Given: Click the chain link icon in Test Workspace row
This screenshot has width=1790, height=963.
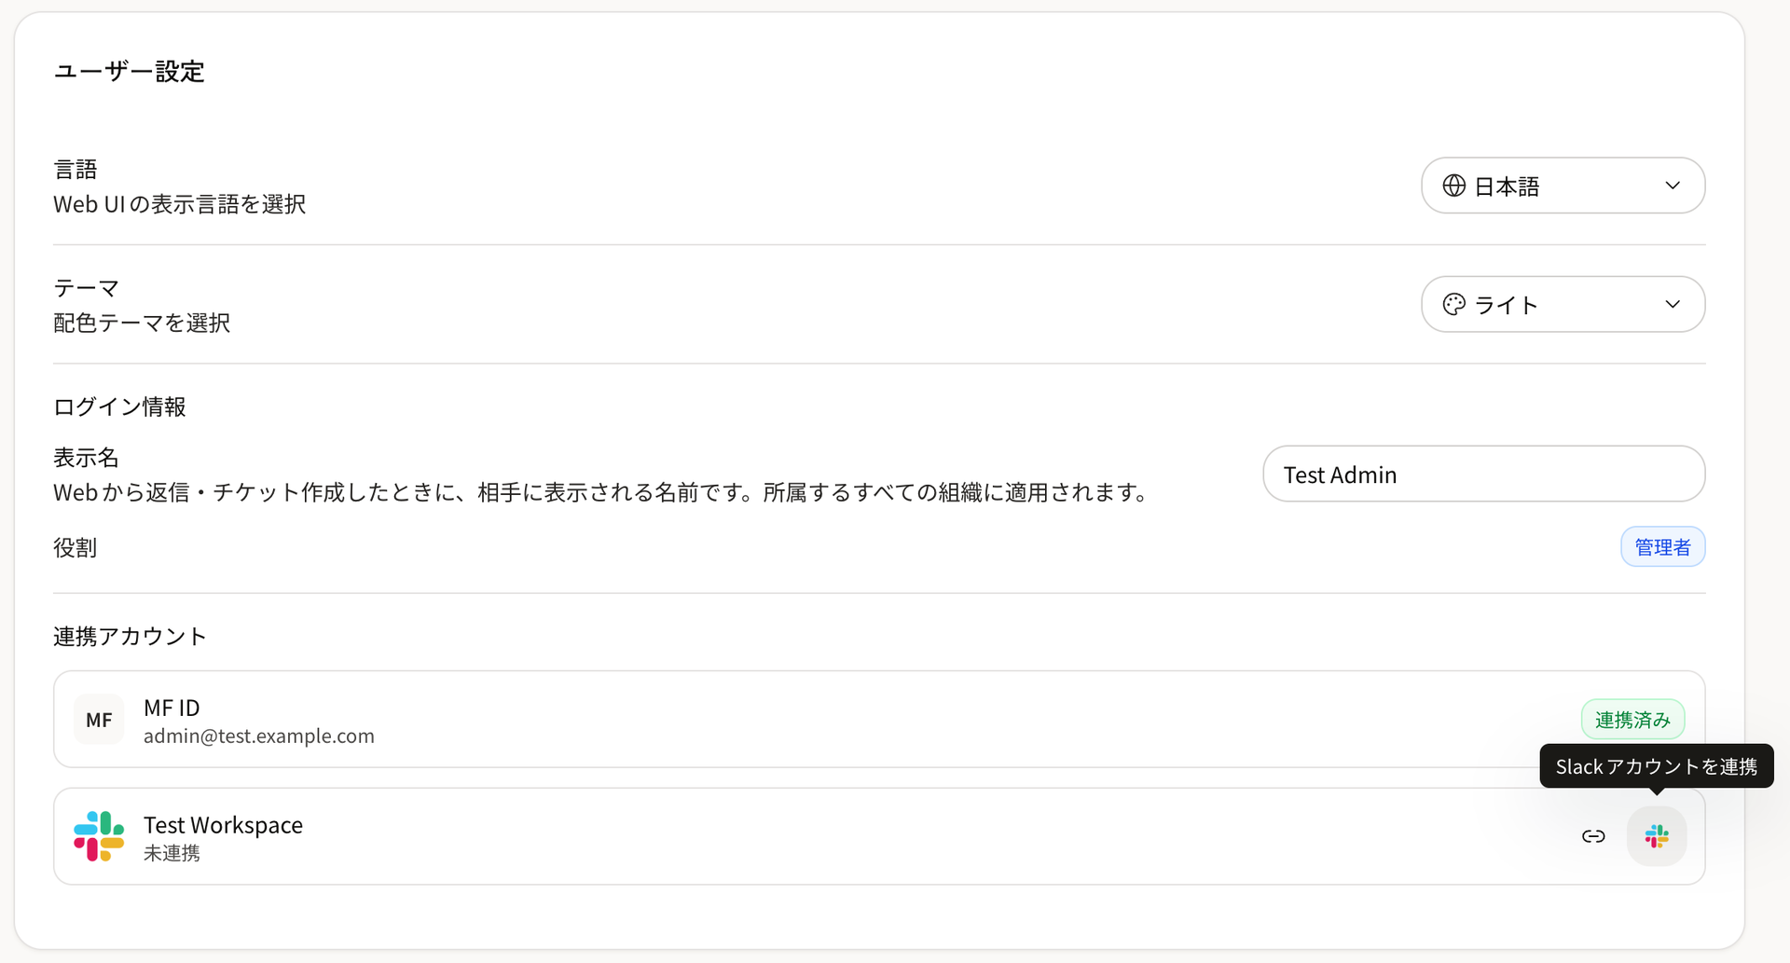Looking at the screenshot, I should (1593, 836).
